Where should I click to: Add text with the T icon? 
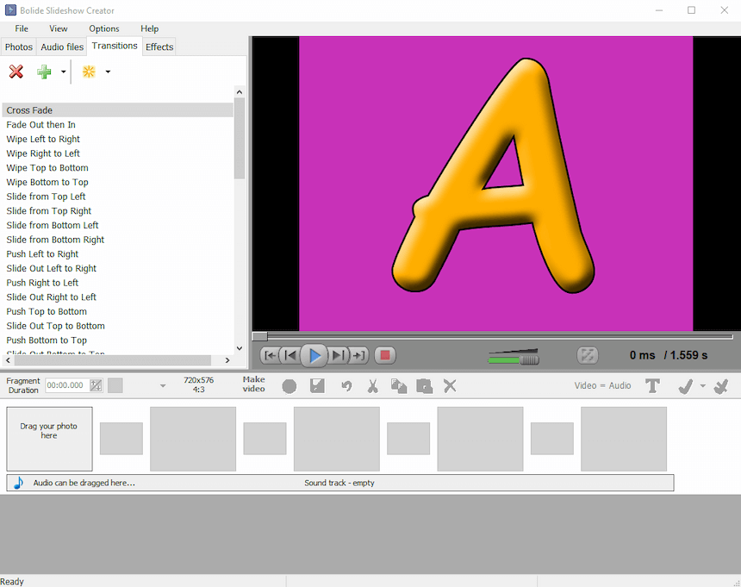click(653, 385)
